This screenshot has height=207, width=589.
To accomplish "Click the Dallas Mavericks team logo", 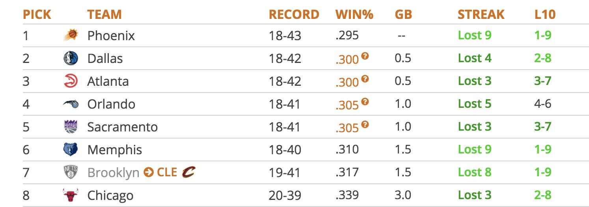I will click(x=71, y=58).
